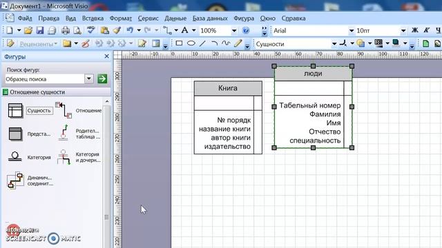
Task: Open the Справка menu
Action: coord(294,19)
